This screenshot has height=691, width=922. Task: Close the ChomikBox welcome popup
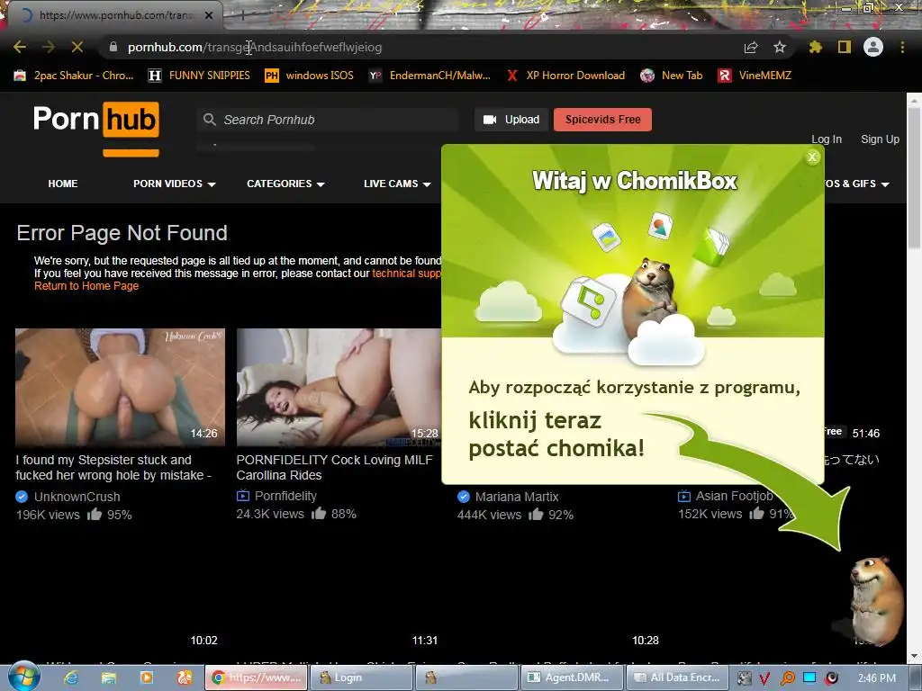pos(812,157)
